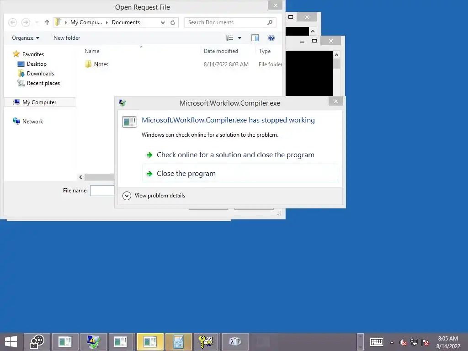Show hidden tray icons arrow
Screen dimensions: 468x351
click(392, 342)
